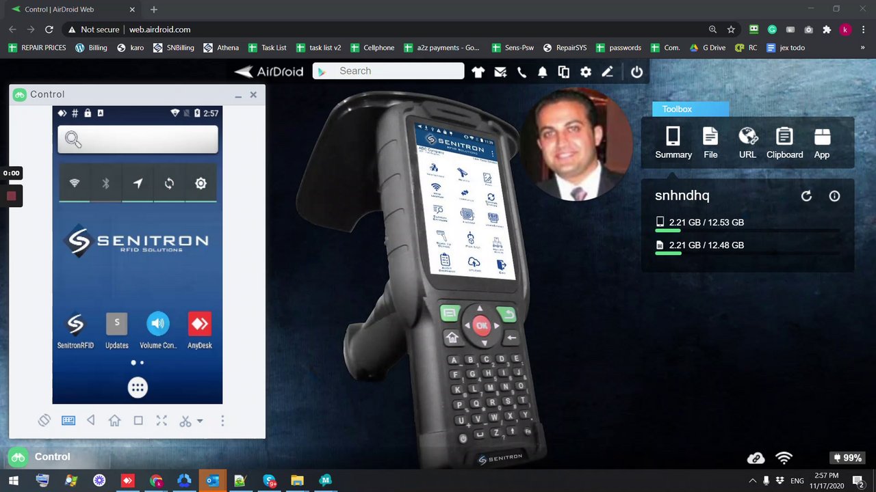The image size is (876, 492).
Task: Reload the browser page
Action: pos(49,29)
